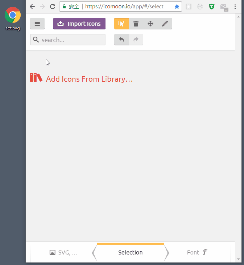Open the Font tab at the bottom

coord(197,253)
